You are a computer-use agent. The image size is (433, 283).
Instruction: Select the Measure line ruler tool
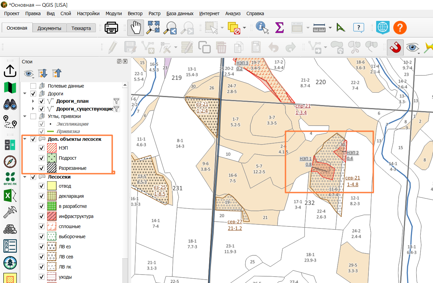tap(319, 28)
